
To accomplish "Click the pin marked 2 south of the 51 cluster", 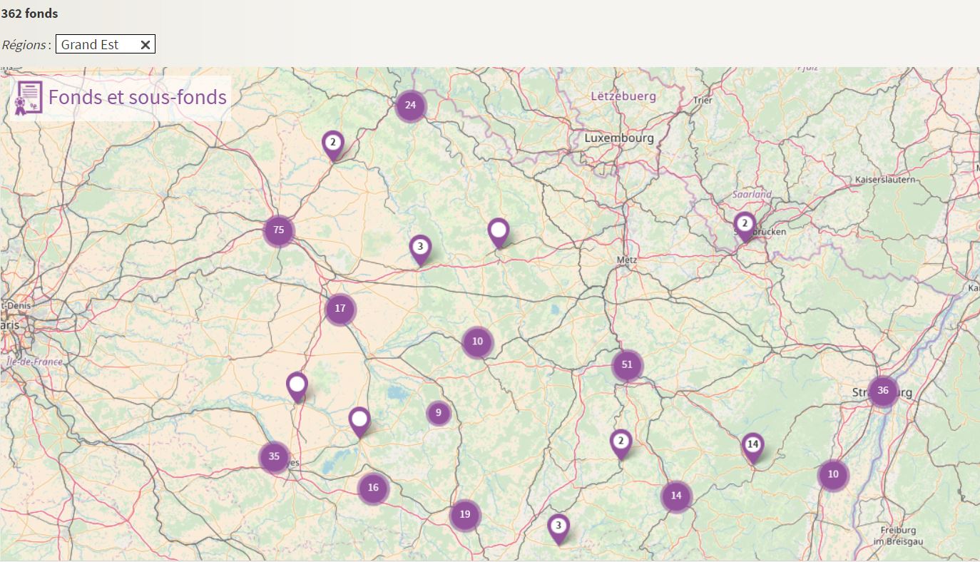I will click(x=621, y=444).
